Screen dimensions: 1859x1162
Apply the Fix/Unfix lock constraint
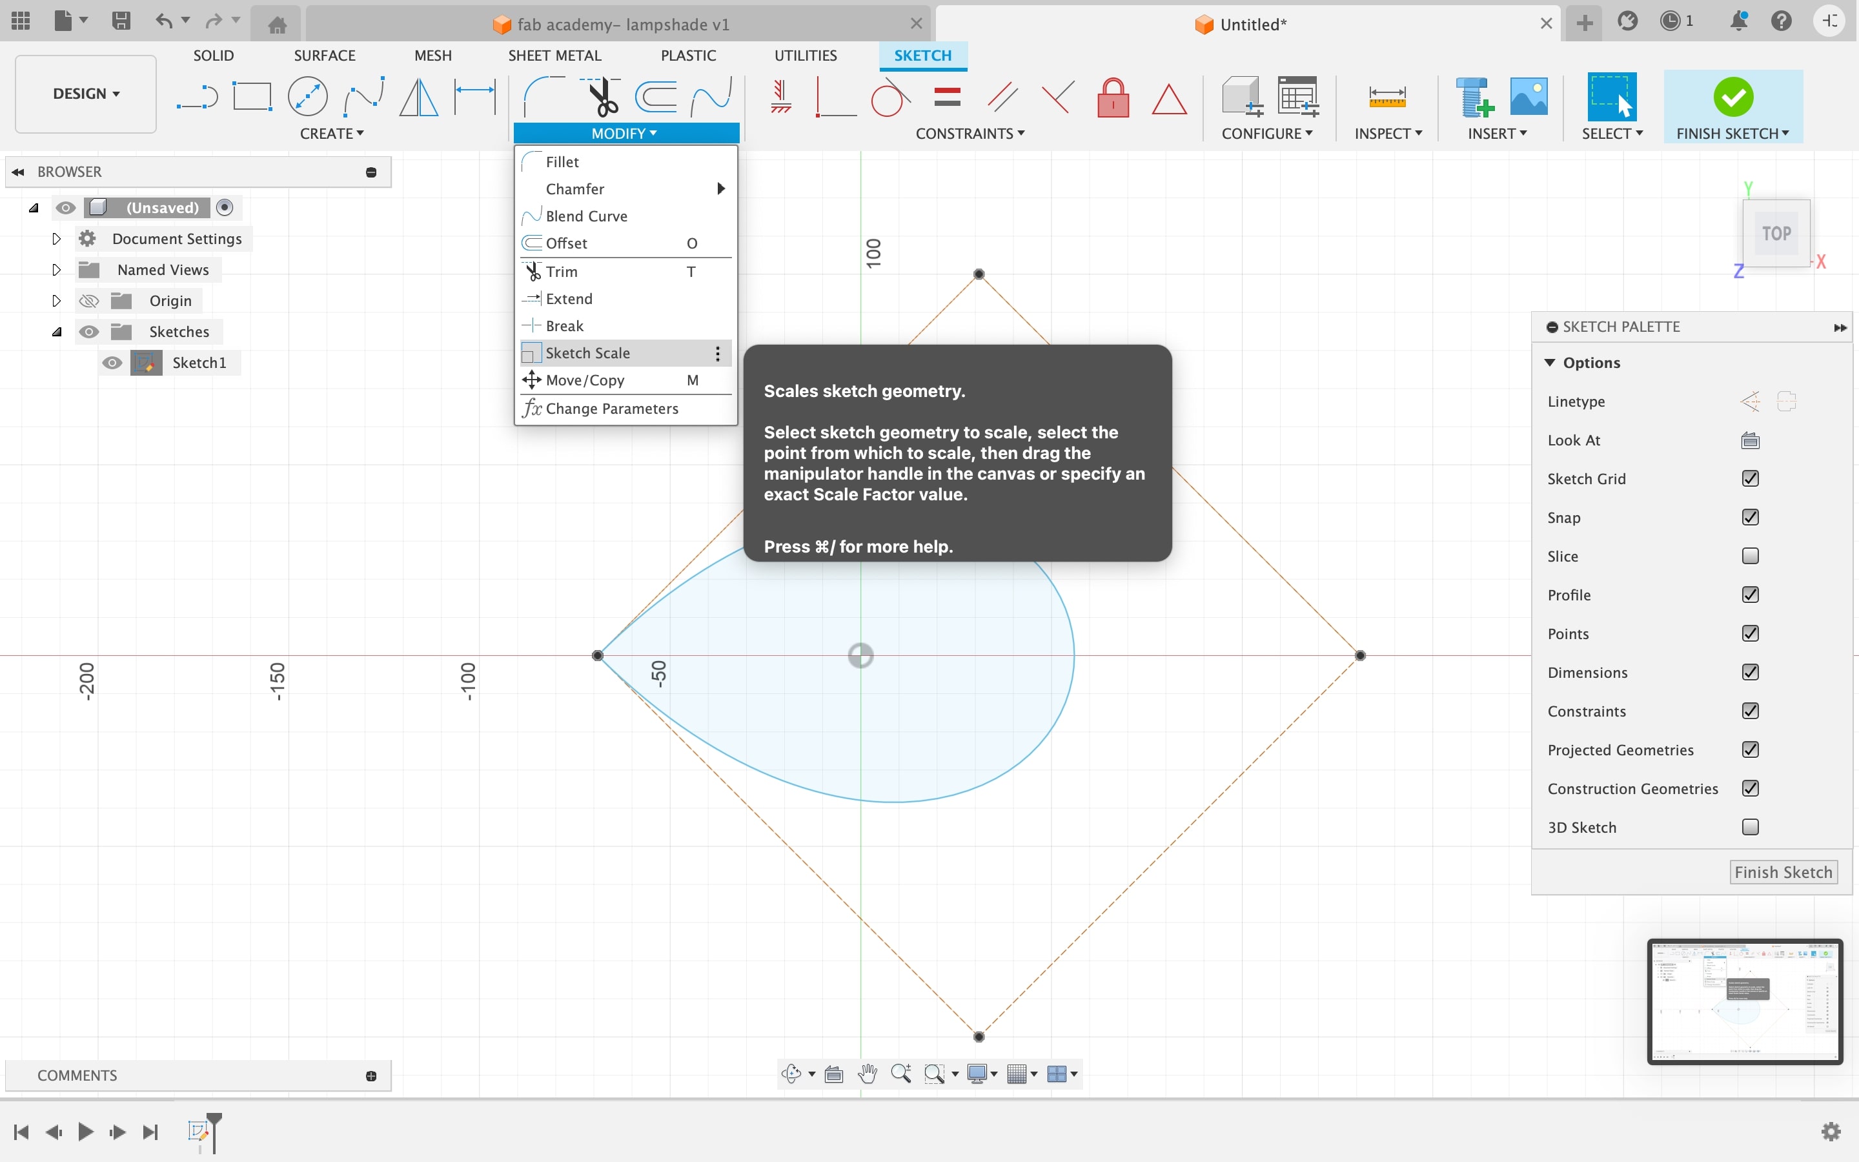point(1113,97)
